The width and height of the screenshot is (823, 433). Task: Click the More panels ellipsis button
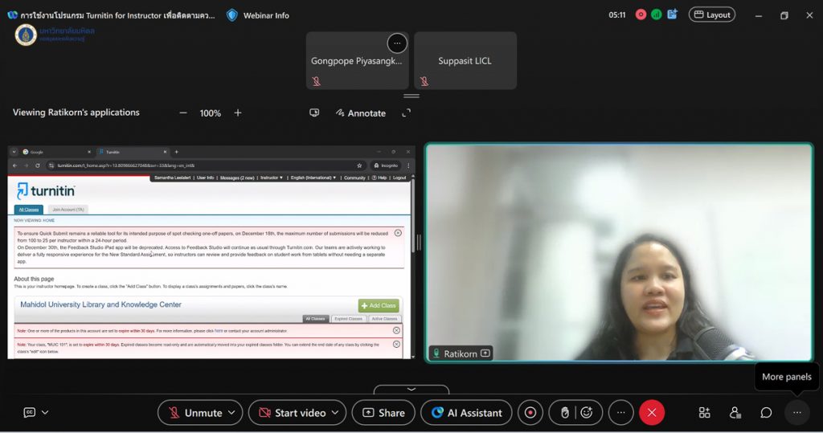pyautogui.click(x=796, y=413)
